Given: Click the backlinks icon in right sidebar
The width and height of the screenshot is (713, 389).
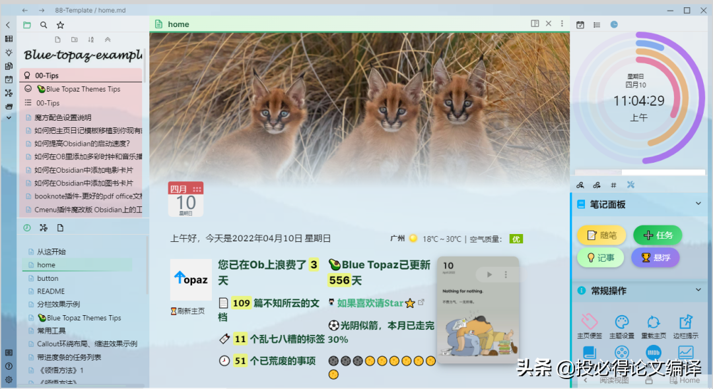Looking at the screenshot, I should pos(580,185).
